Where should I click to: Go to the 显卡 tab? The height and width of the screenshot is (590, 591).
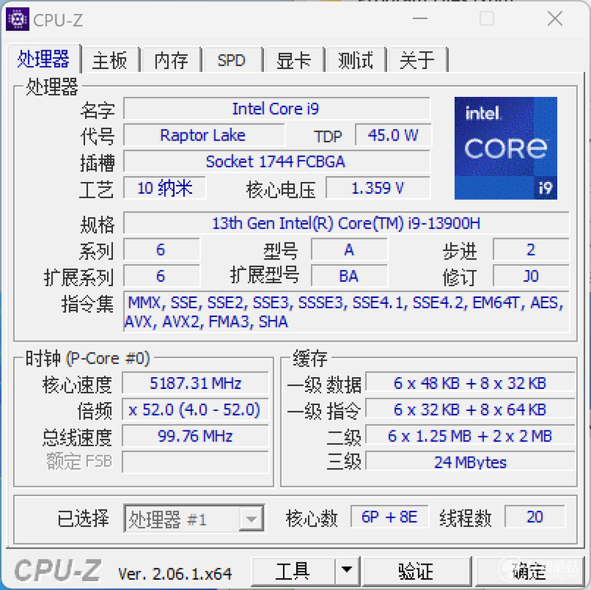point(293,61)
